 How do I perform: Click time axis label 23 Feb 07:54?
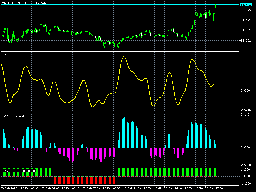(x=91, y=188)
